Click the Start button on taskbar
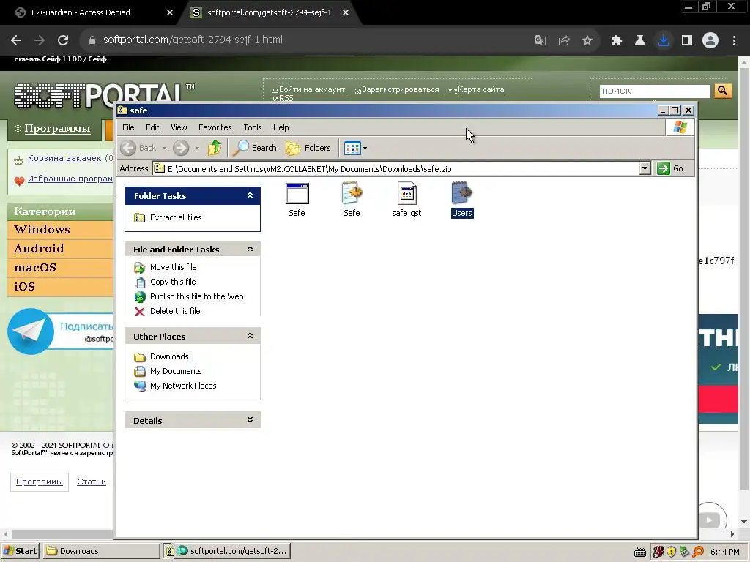 [21, 551]
